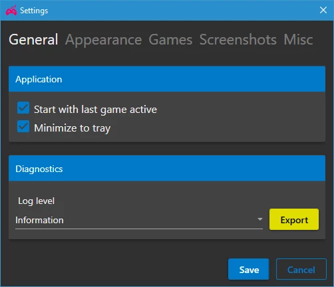This screenshot has height=287, width=334.
Task: Switch to the Appearance tab
Action: pos(103,40)
